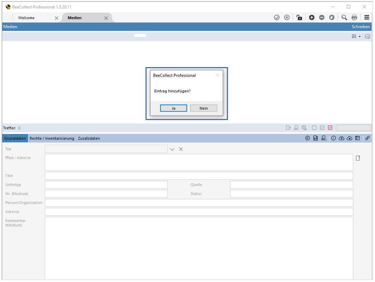Click into the Titel input field
Screen dimensions: 375x282
(x=199, y=176)
